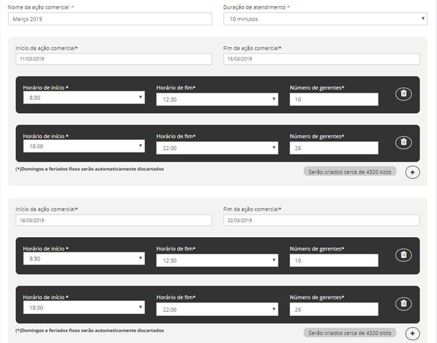Delete the 8:30–12:30 slot in the 18/03/2019 period
Screen dimensions: 437x343
[x=402, y=255]
